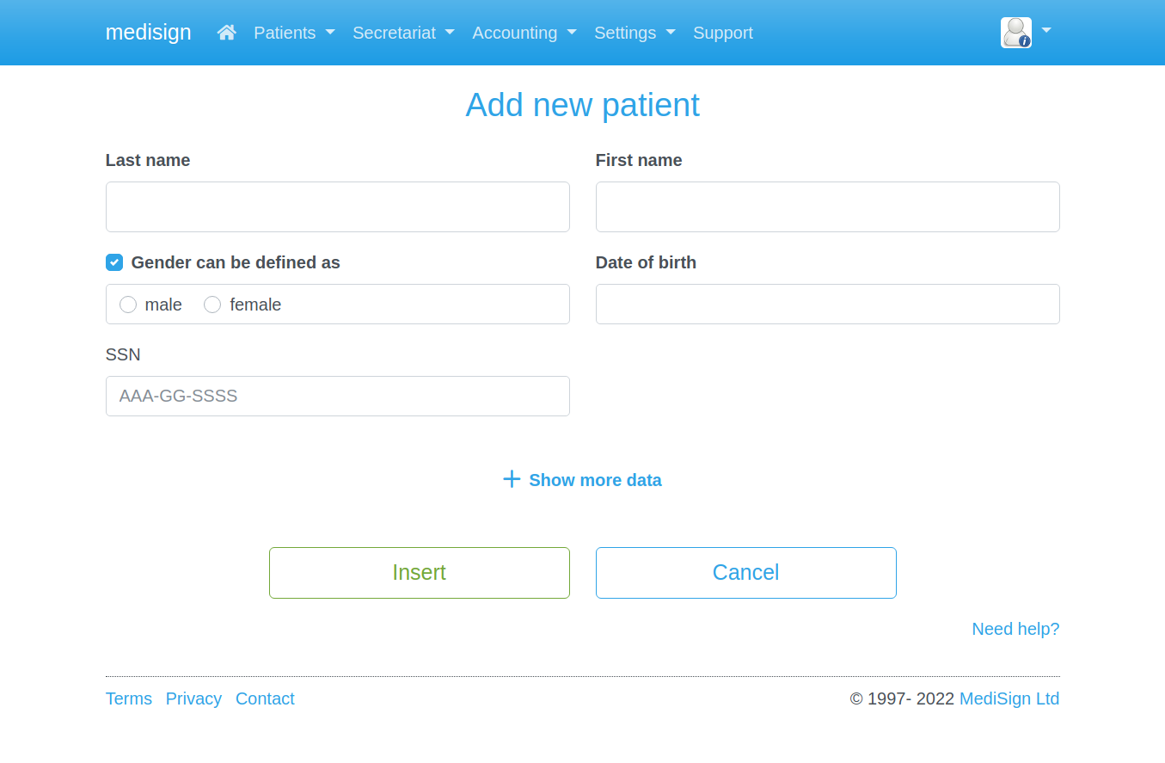The image size is (1165, 763).
Task: Click the SSN input field
Action: pos(338,396)
